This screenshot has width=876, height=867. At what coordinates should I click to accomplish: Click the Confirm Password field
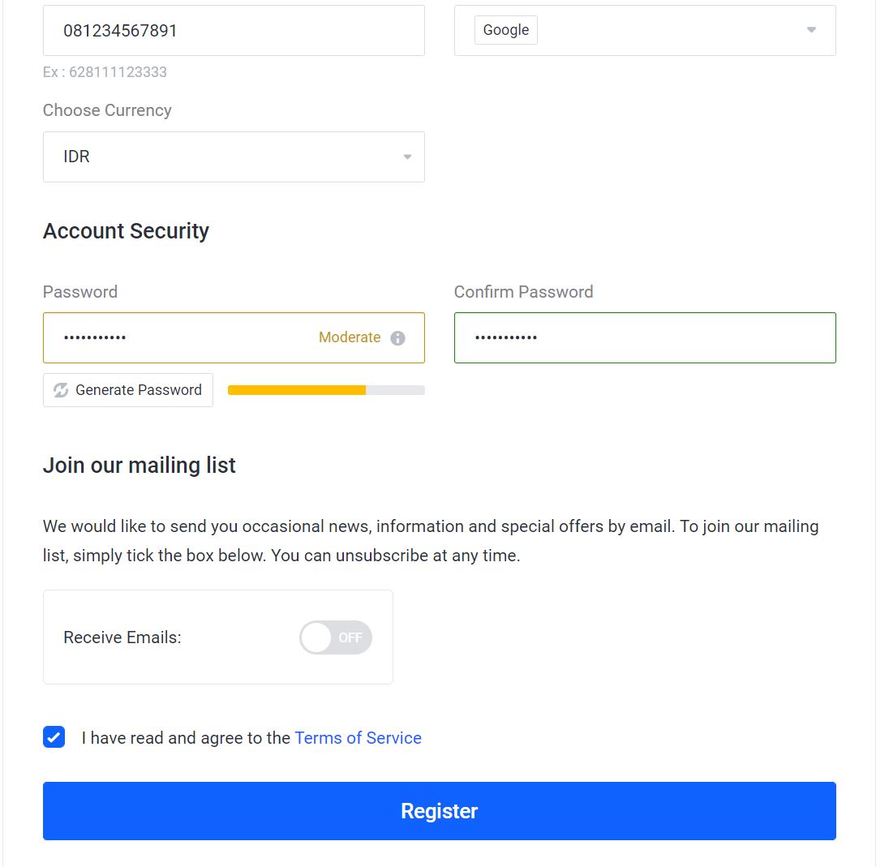[x=645, y=337]
